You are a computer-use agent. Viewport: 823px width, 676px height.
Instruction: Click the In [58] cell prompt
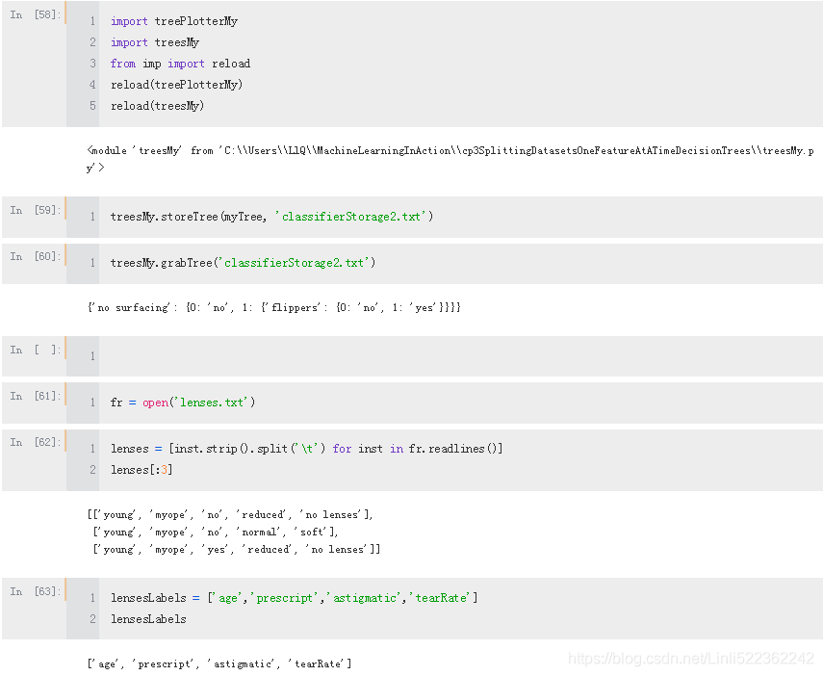click(x=36, y=14)
